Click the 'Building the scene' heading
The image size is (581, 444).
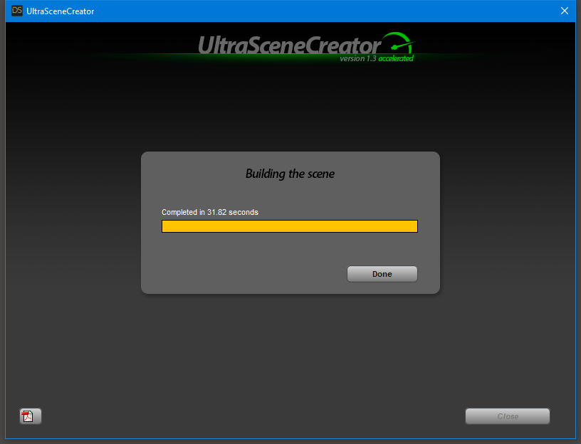point(290,174)
